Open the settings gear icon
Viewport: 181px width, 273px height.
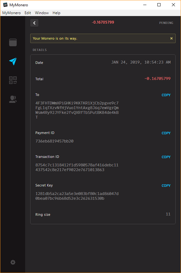(13, 262)
